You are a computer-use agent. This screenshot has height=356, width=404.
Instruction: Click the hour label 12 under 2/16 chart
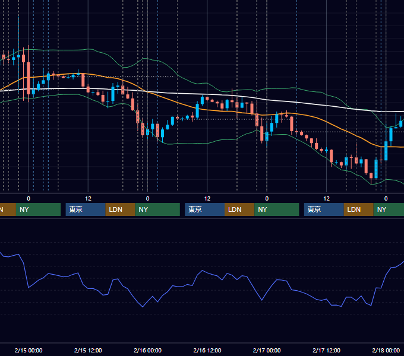tap(207, 199)
